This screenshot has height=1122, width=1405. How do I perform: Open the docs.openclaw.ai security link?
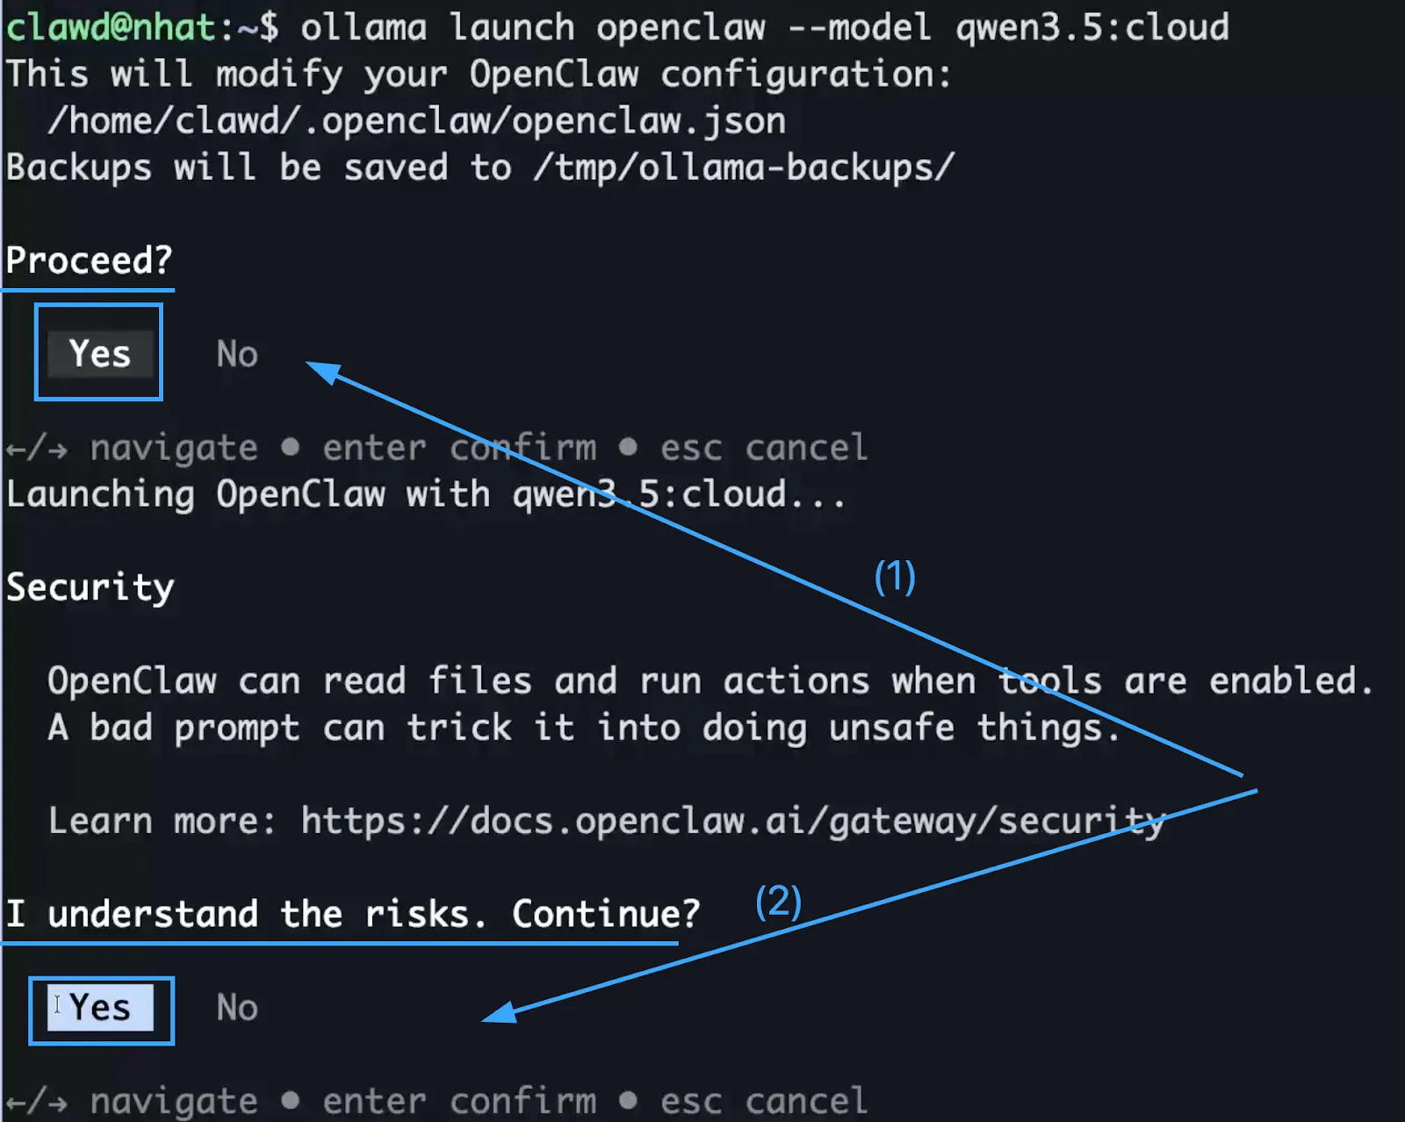[x=732, y=821]
